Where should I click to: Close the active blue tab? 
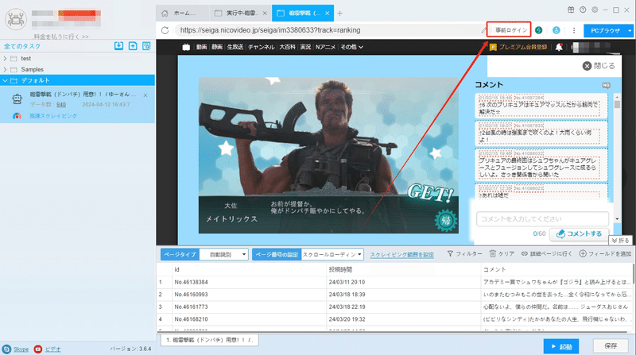click(327, 14)
